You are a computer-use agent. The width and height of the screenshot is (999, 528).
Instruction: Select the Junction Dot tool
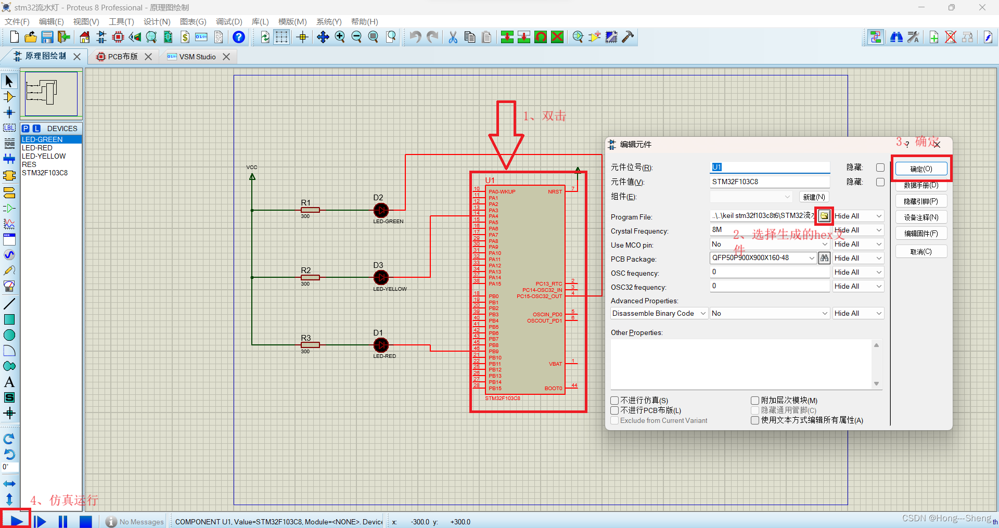(x=9, y=112)
